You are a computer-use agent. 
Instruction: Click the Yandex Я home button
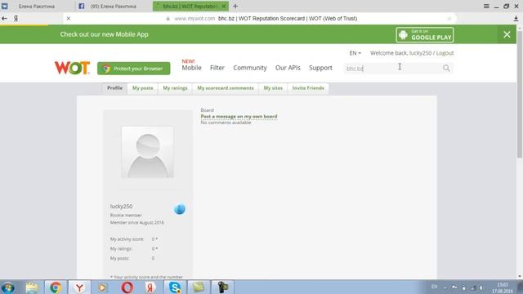16,18
